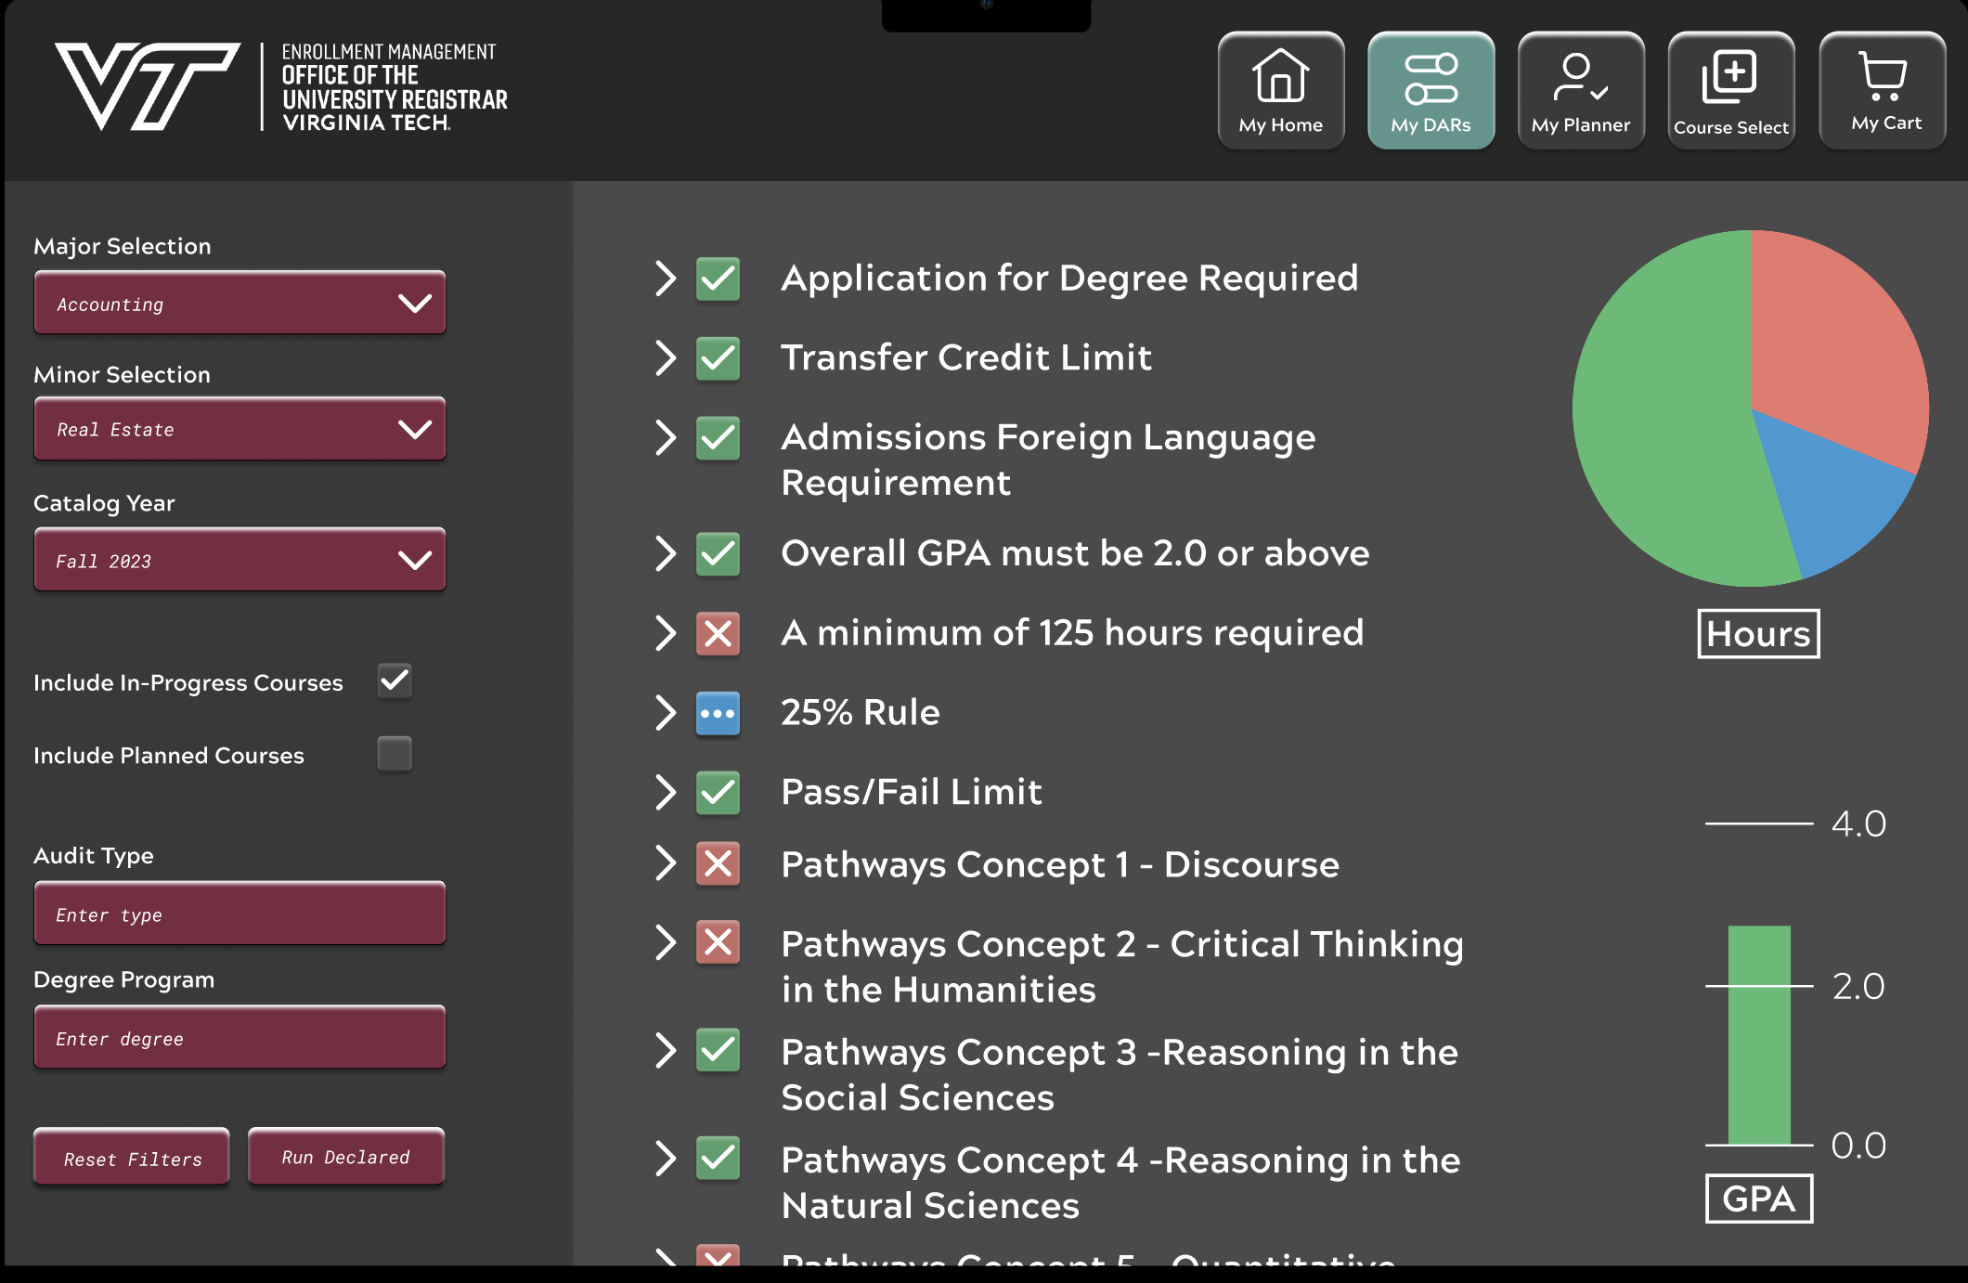The image size is (1968, 1283).
Task: Open My Cart shopping cart icon
Action: (1882, 76)
